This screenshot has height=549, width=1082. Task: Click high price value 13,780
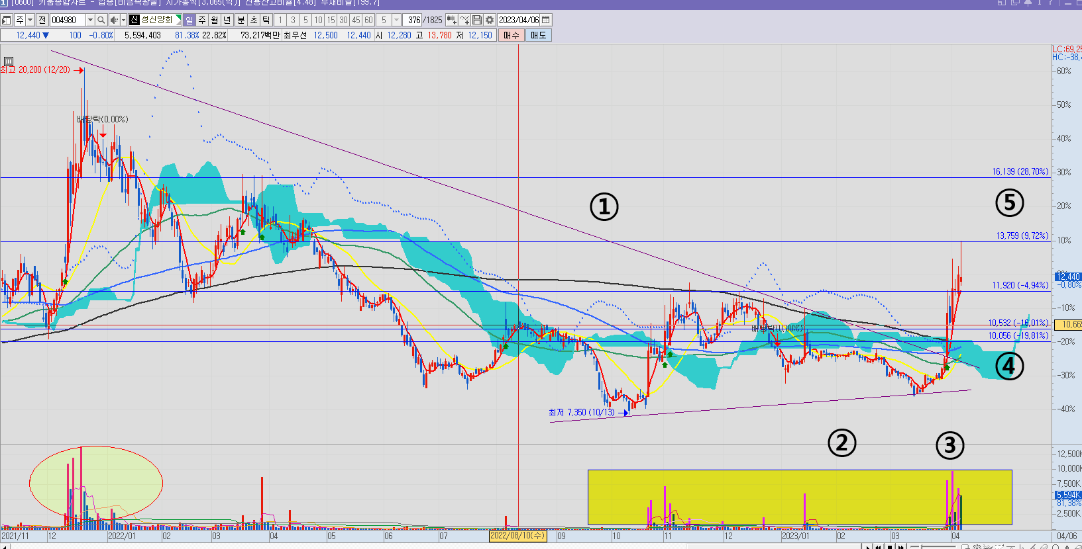click(439, 35)
